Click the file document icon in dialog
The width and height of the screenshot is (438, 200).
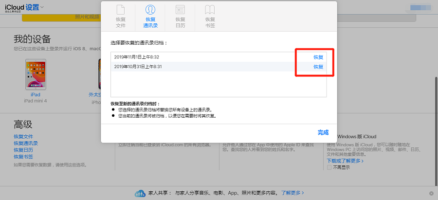point(121,10)
